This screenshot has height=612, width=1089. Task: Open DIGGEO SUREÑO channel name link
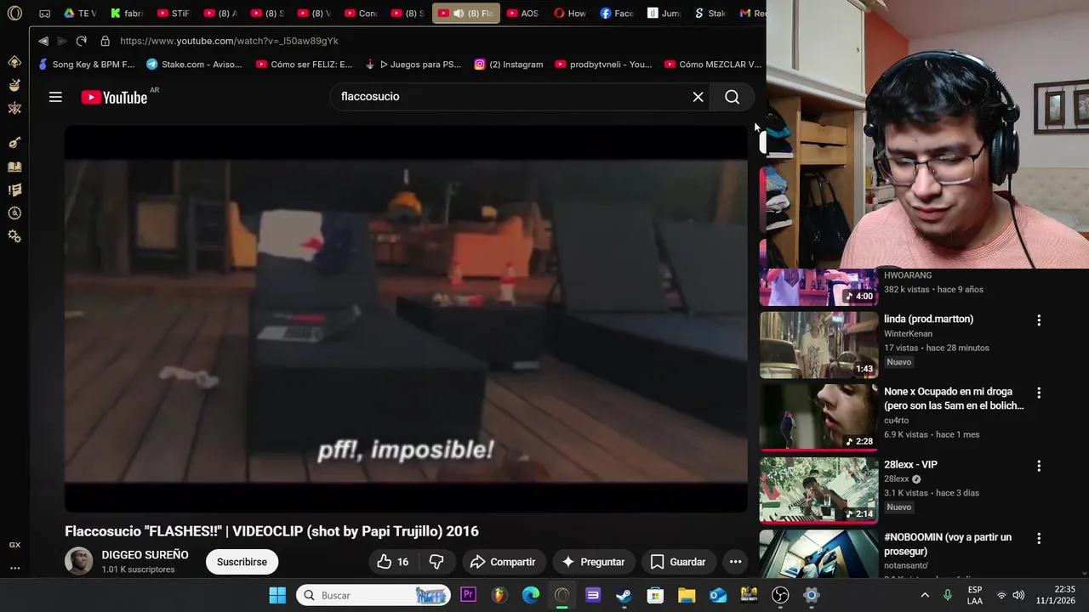click(145, 555)
